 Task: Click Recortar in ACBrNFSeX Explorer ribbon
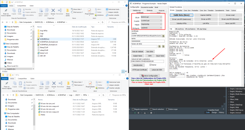click(27, 9)
